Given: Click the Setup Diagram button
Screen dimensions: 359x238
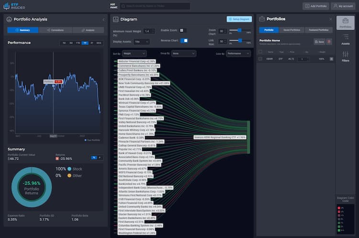Looking at the screenshot, I should pos(239,19).
